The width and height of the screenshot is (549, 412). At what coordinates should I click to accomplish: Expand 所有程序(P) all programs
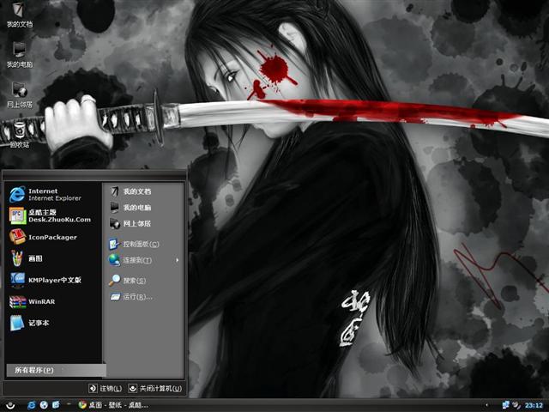pos(56,370)
